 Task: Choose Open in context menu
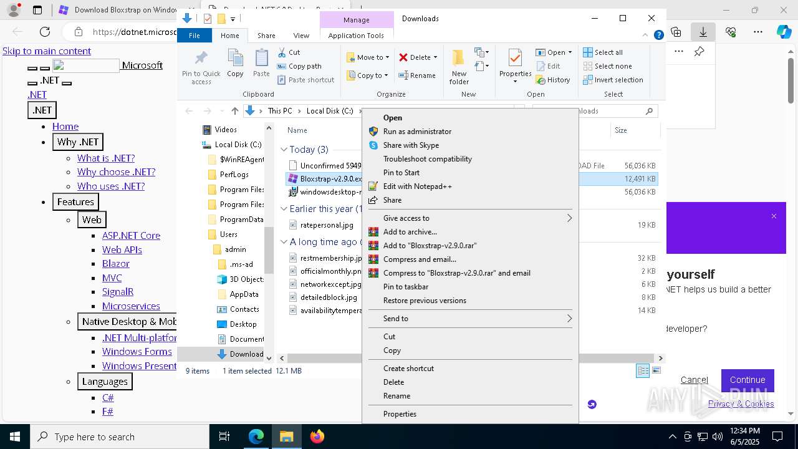click(470, 118)
